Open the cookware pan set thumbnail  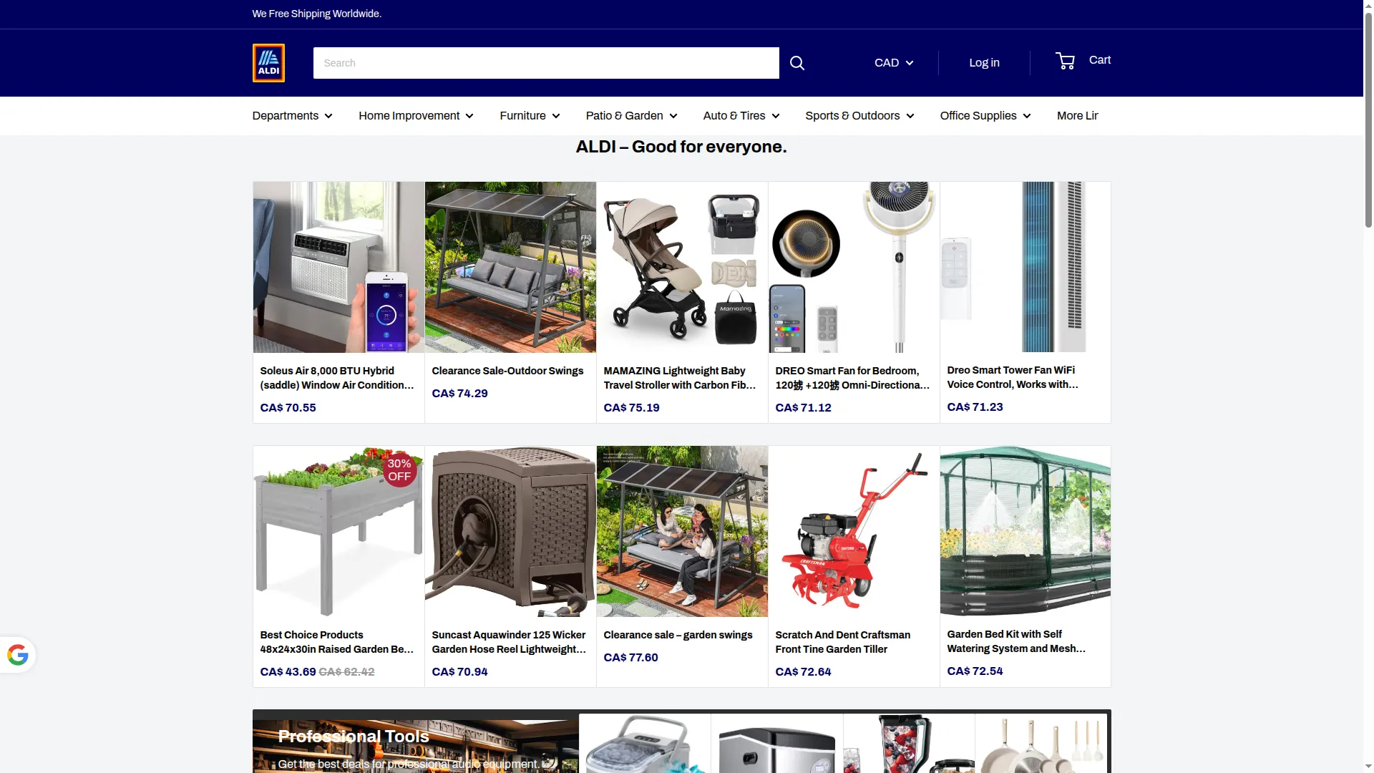1041,744
